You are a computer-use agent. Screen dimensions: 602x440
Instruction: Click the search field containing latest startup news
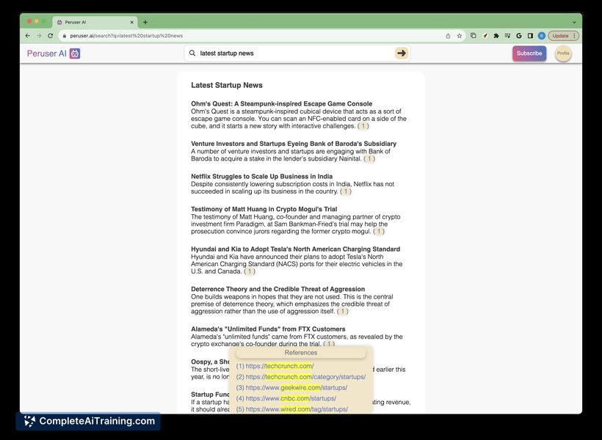tap(294, 54)
